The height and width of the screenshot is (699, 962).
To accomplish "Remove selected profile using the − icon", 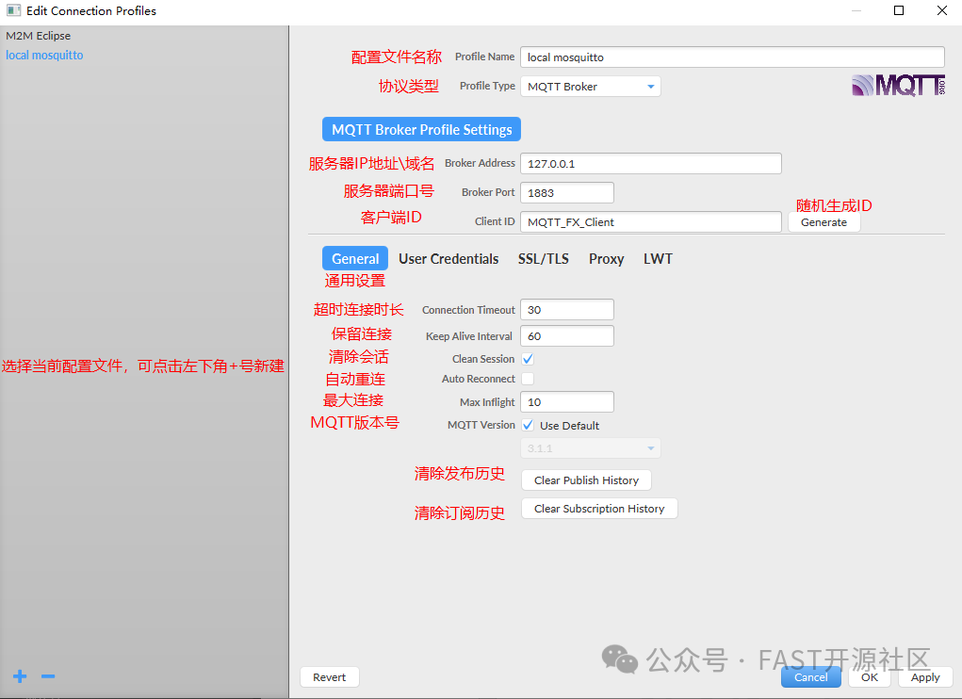I will pyautogui.click(x=47, y=676).
